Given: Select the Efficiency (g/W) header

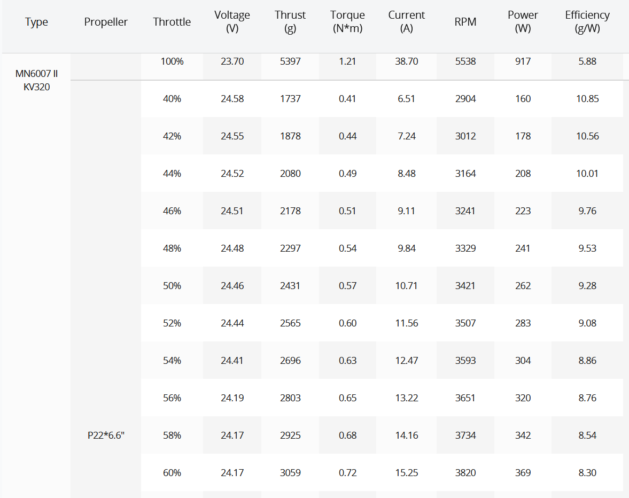Looking at the screenshot, I should pos(587,22).
